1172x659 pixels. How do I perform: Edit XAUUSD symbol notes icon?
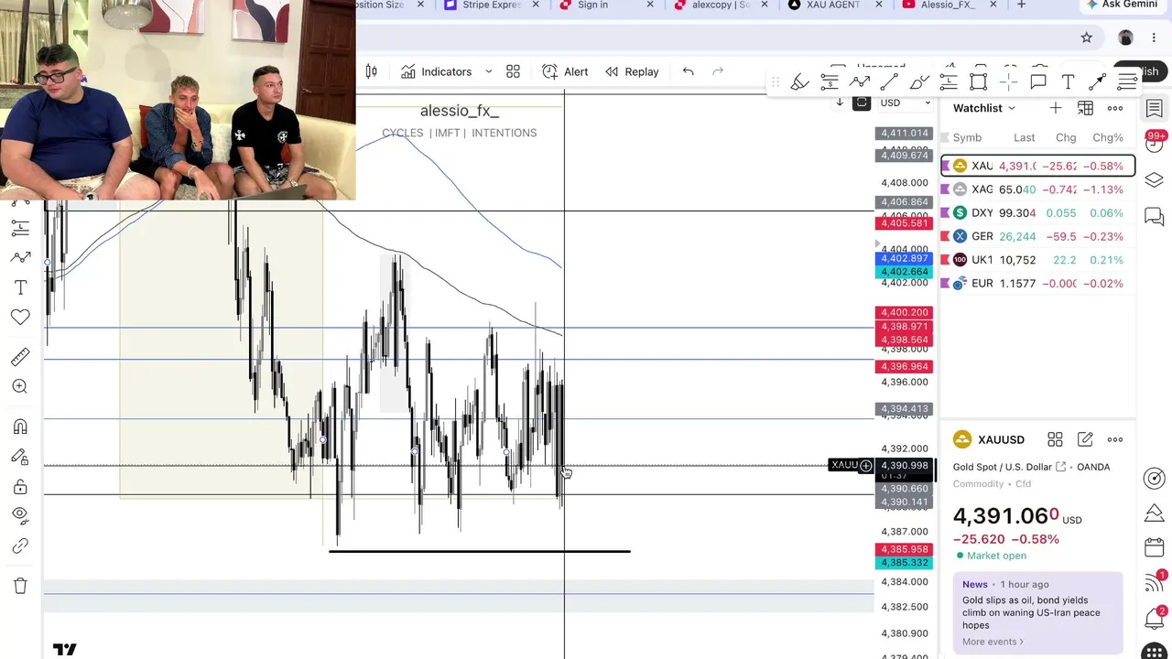click(1085, 440)
